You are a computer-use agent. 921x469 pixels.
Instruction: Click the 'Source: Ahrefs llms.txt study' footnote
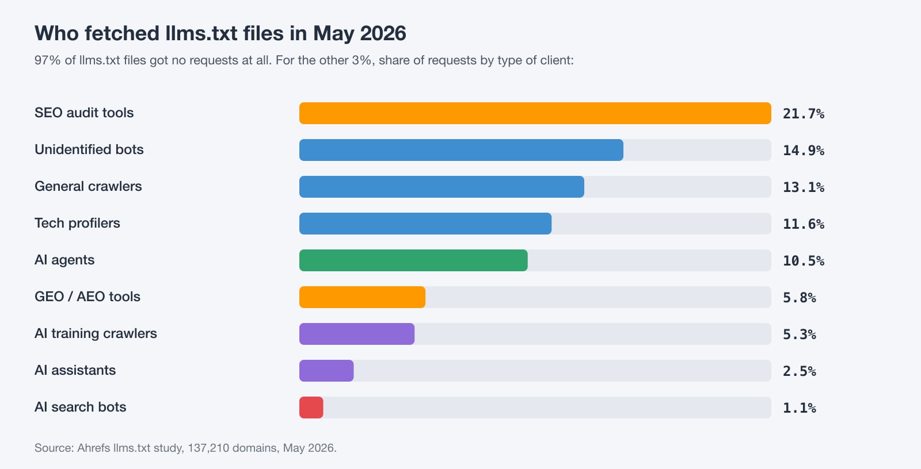pyautogui.click(x=185, y=448)
